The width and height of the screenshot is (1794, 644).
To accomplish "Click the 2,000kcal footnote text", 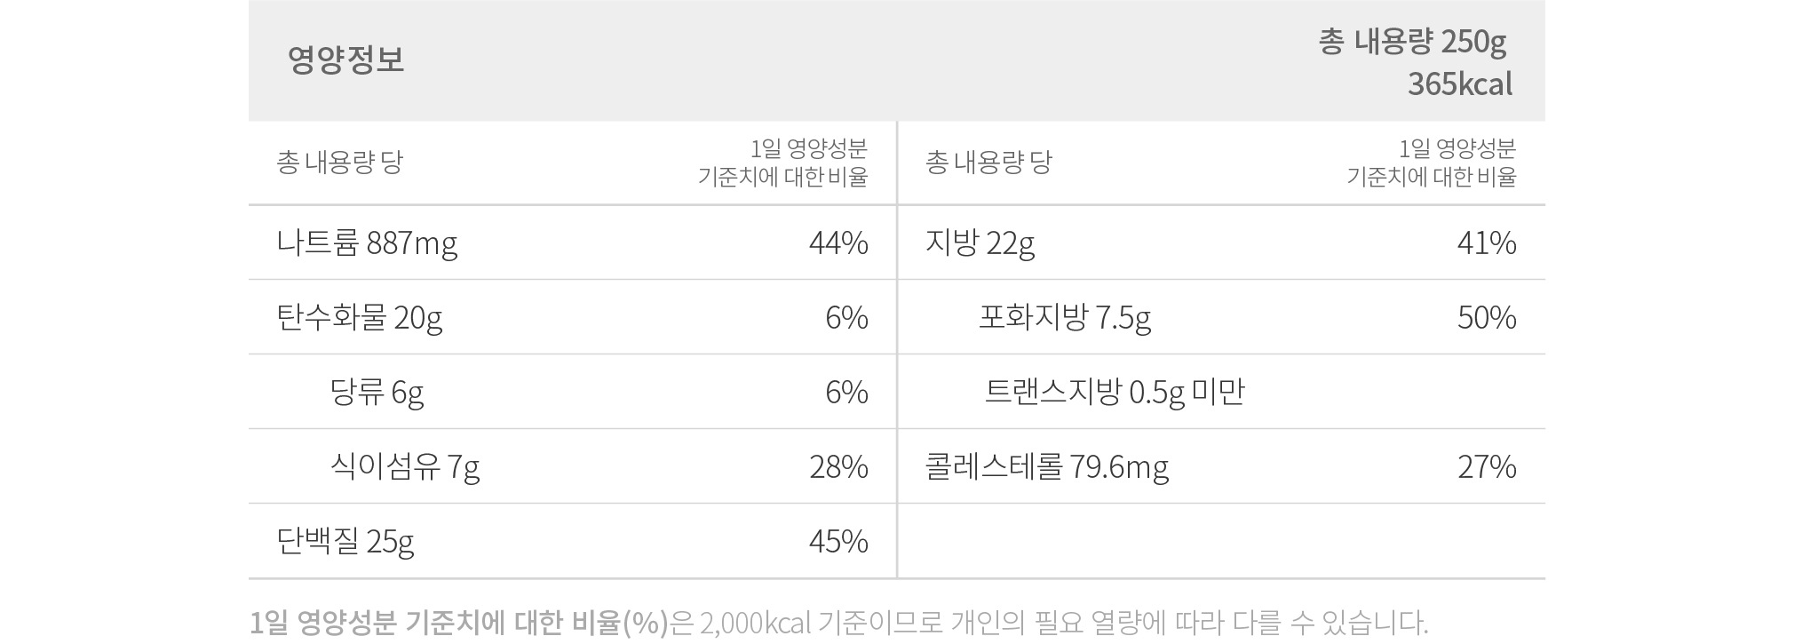I will [x=756, y=623].
